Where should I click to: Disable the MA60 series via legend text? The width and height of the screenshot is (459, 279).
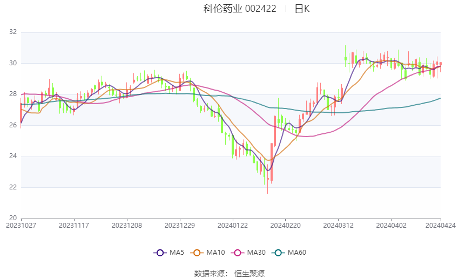pyautogui.click(x=297, y=253)
